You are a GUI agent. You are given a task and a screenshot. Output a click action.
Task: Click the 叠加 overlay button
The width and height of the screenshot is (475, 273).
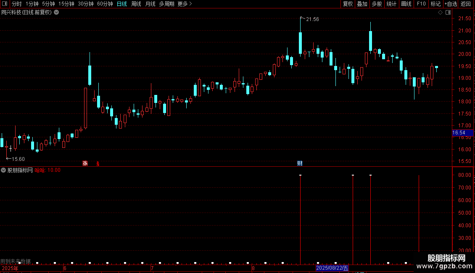coord(362,4)
